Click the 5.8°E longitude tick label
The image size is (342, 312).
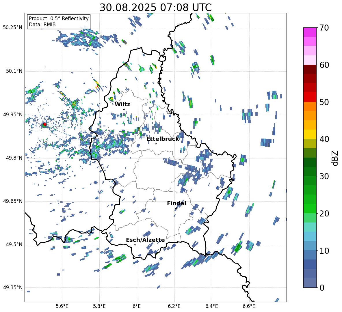coord(99,306)
